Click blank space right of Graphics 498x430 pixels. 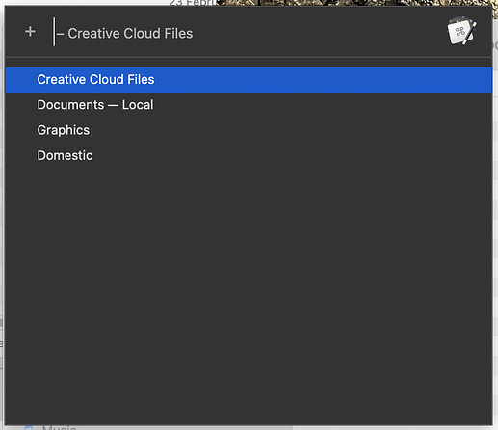[289, 130]
